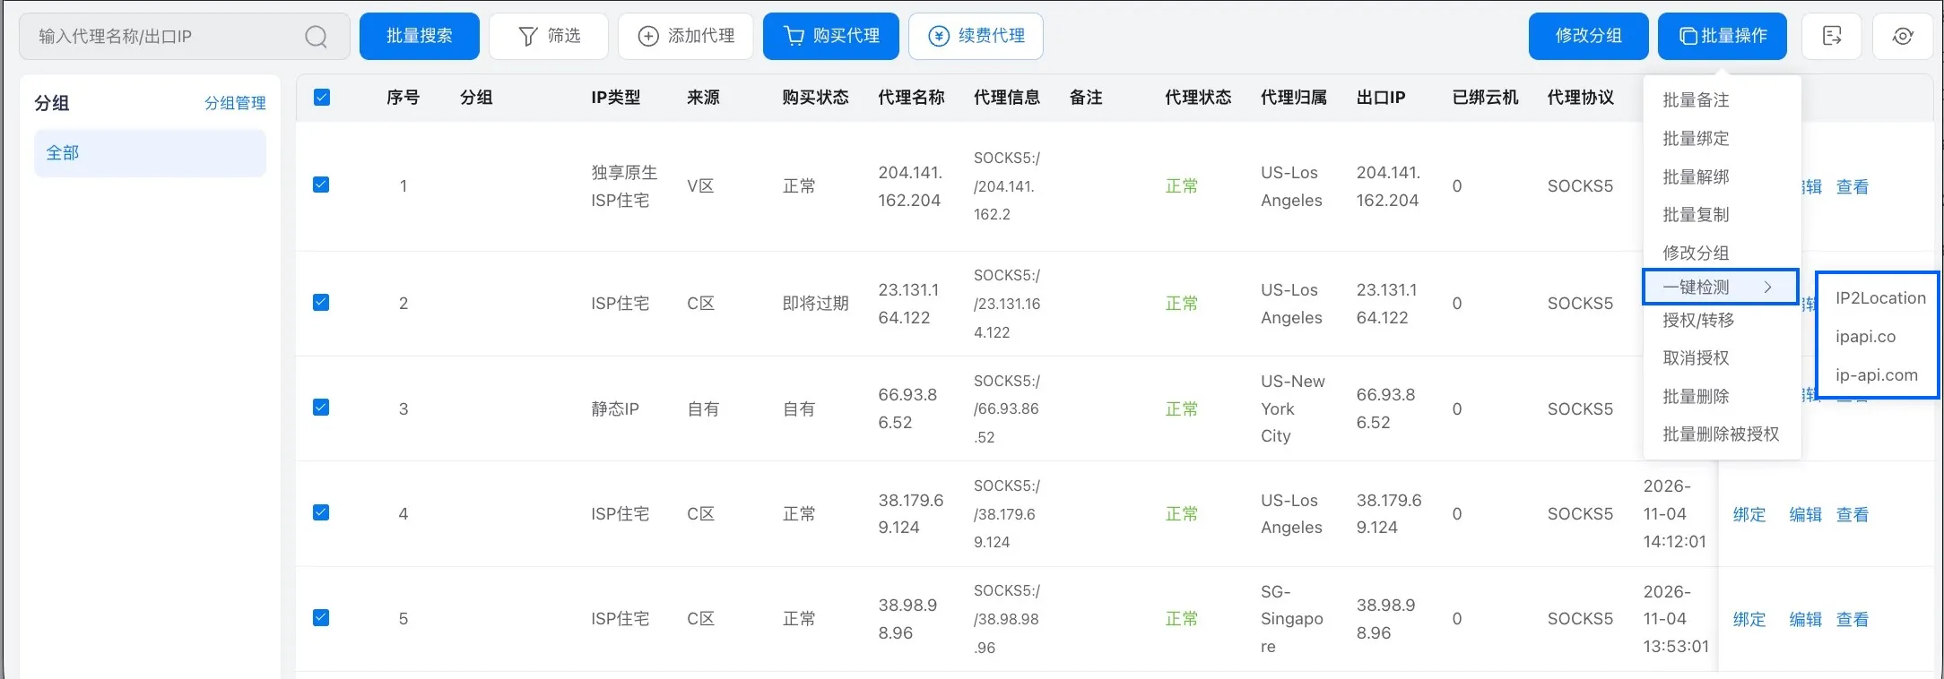The width and height of the screenshot is (1944, 679).
Task: Choose 批量复制 in batch menu
Action: [x=1696, y=214]
